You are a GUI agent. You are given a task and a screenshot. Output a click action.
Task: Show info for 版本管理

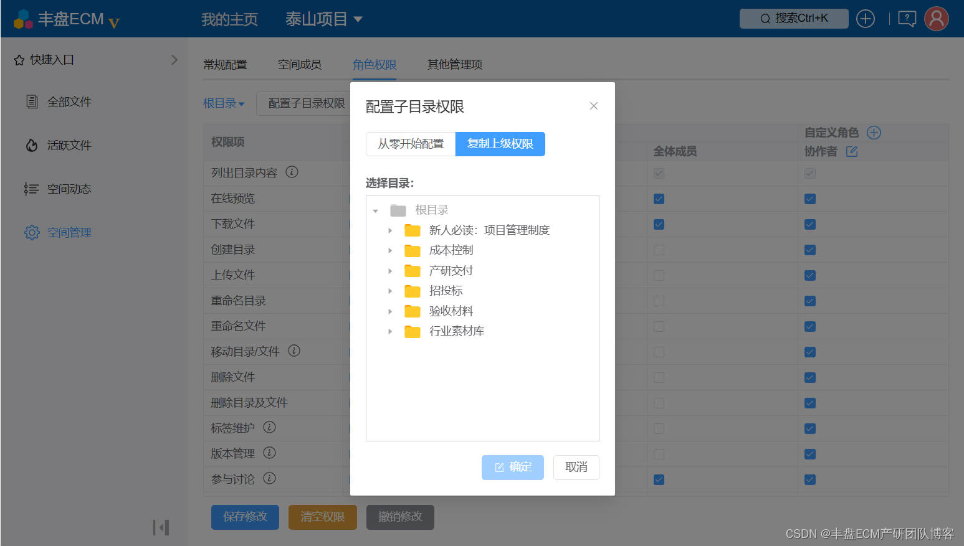click(x=269, y=453)
